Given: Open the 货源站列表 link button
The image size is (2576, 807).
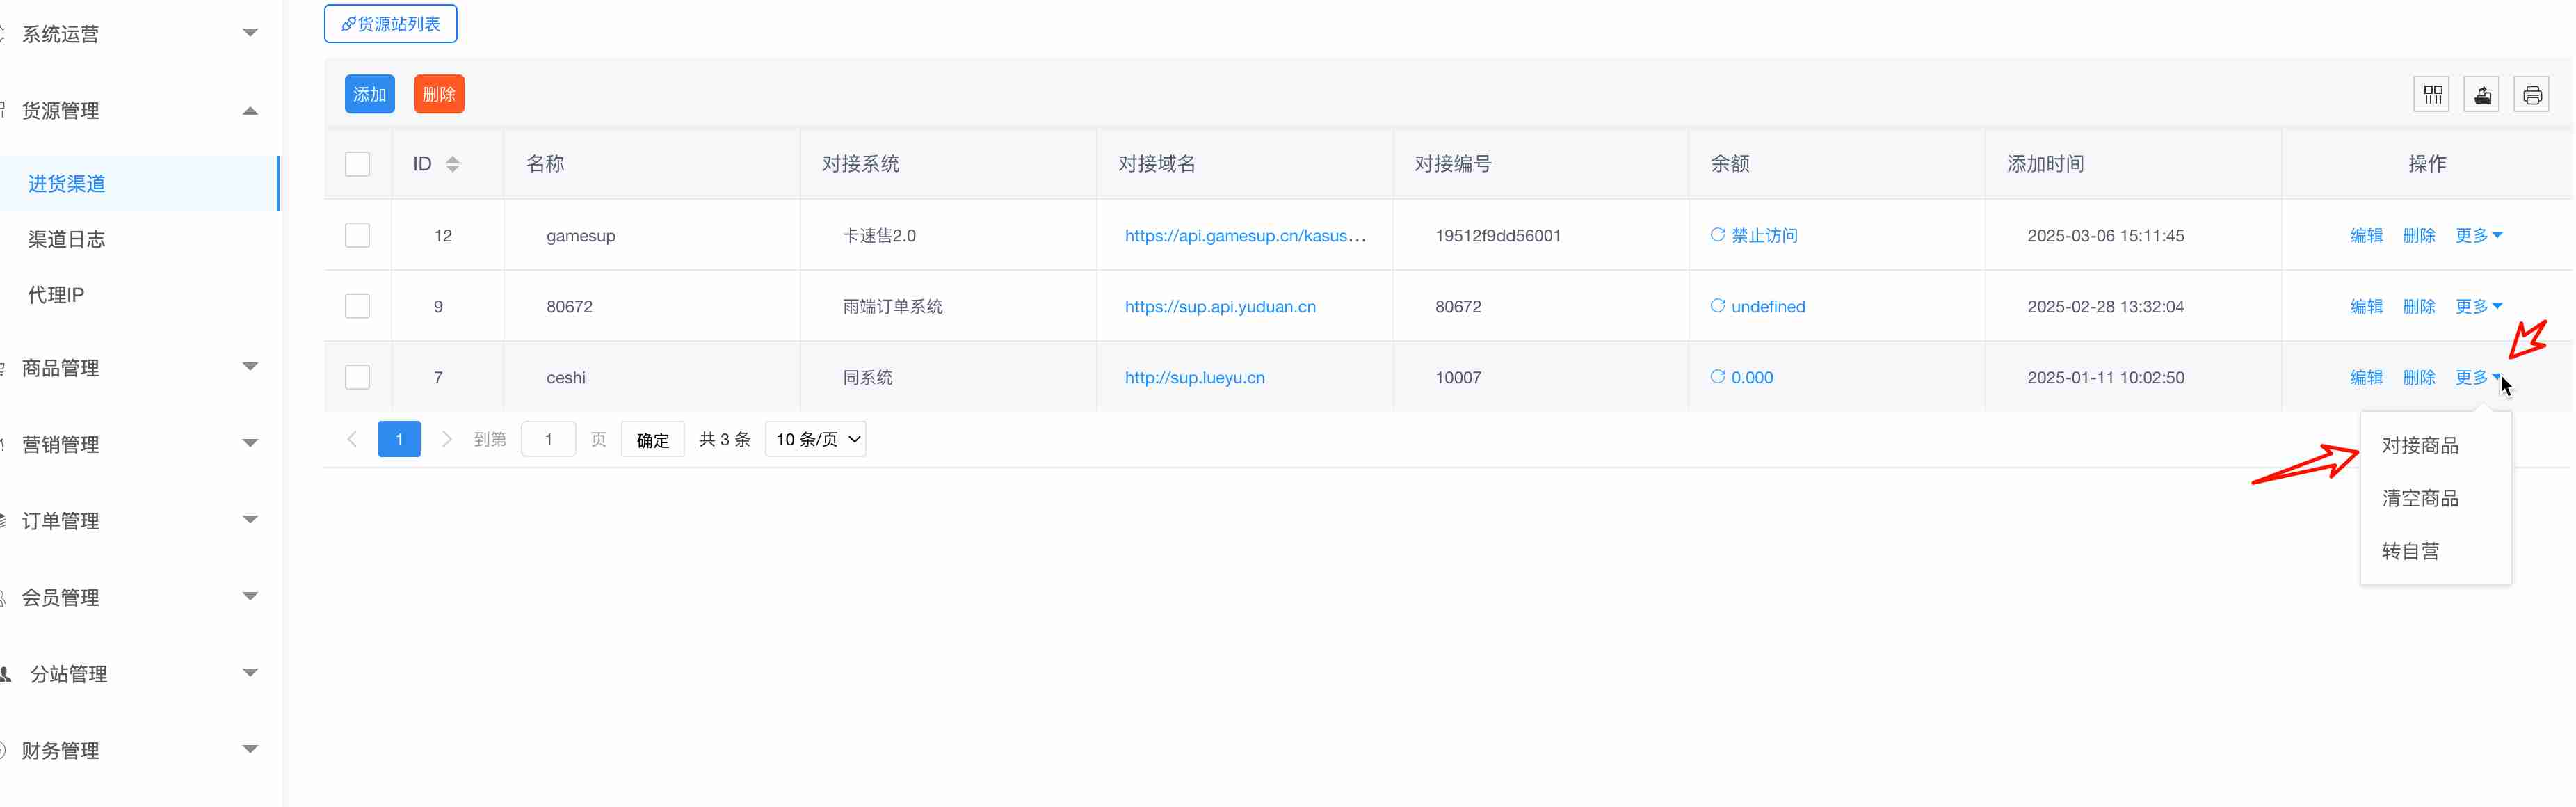Looking at the screenshot, I should coord(390,24).
